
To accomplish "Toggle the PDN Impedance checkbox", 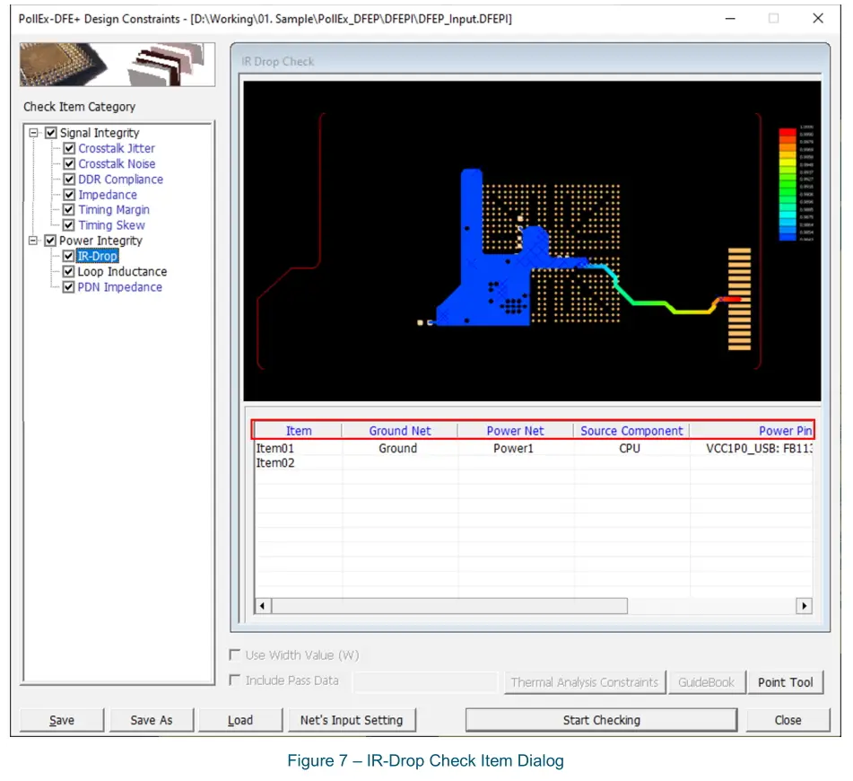I will tap(69, 287).
